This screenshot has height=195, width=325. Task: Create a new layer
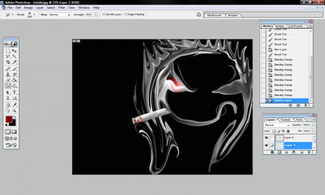302,152
